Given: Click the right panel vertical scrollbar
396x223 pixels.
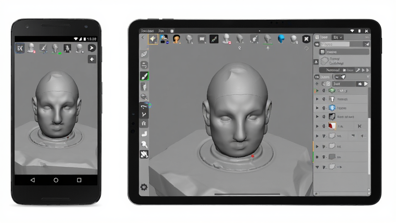Looking at the screenshot, I should coord(369,132).
